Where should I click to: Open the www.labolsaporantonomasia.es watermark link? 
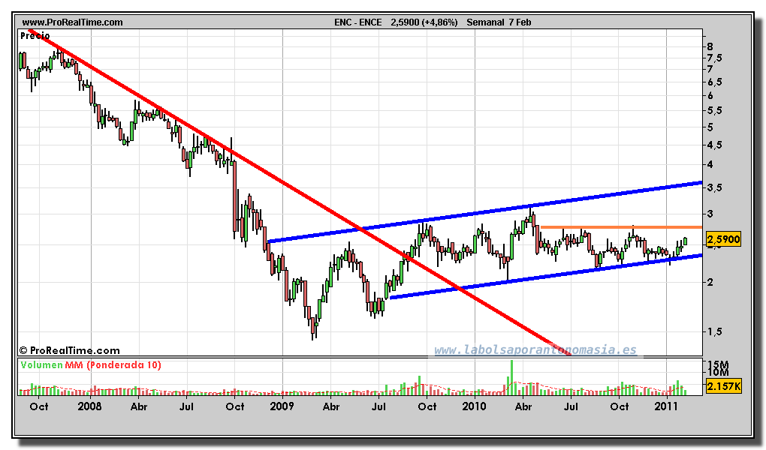coord(535,350)
